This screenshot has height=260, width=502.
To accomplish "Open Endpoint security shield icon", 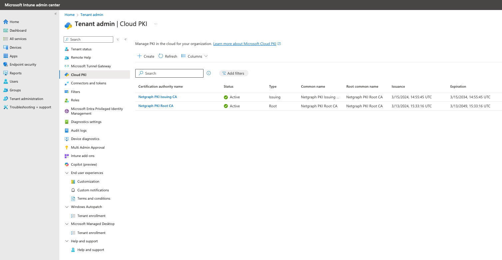I will 5,65.
